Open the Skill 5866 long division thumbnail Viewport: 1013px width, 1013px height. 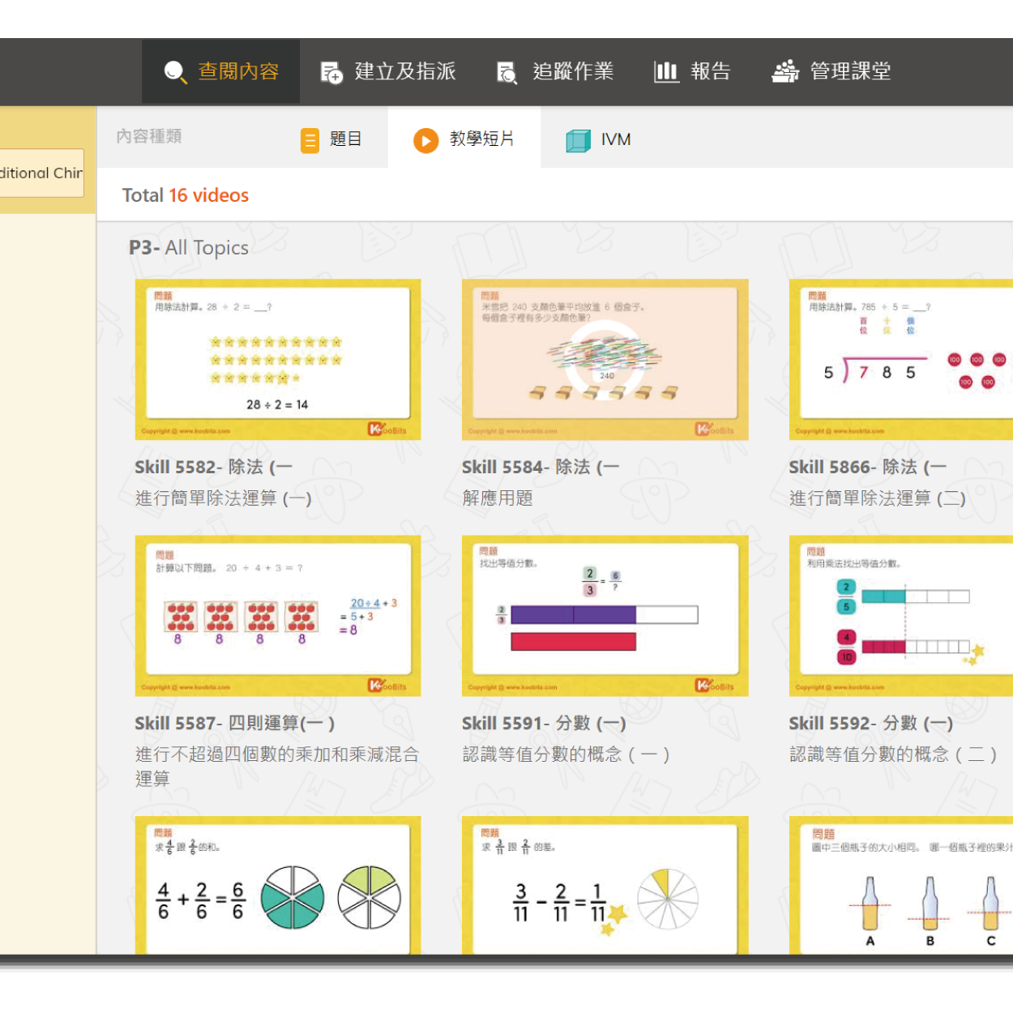click(x=900, y=359)
